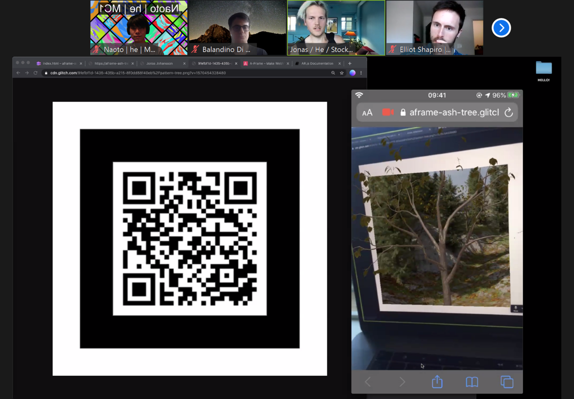Click the red camera recording icon in Safari
574x399 pixels.
click(x=387, y=112)
